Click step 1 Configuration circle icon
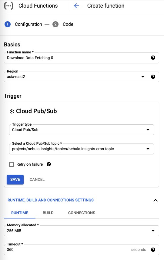This screenshot has width=164, height=260. point(8,24)
